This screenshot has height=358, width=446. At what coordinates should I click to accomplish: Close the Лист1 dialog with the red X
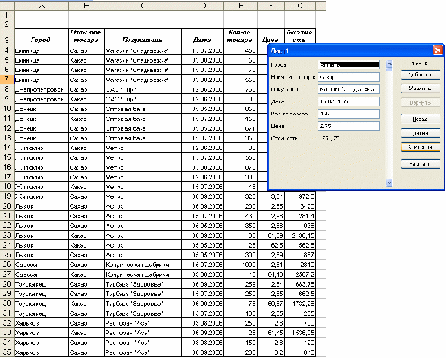(x=437, y=50)
